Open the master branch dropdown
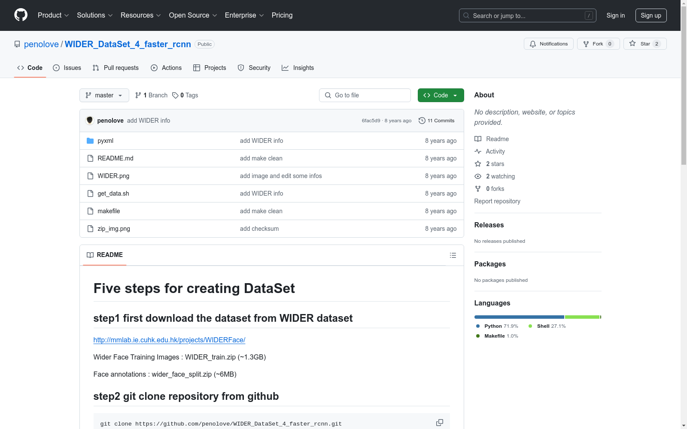687x429 pixels. [x=104, y=95]
